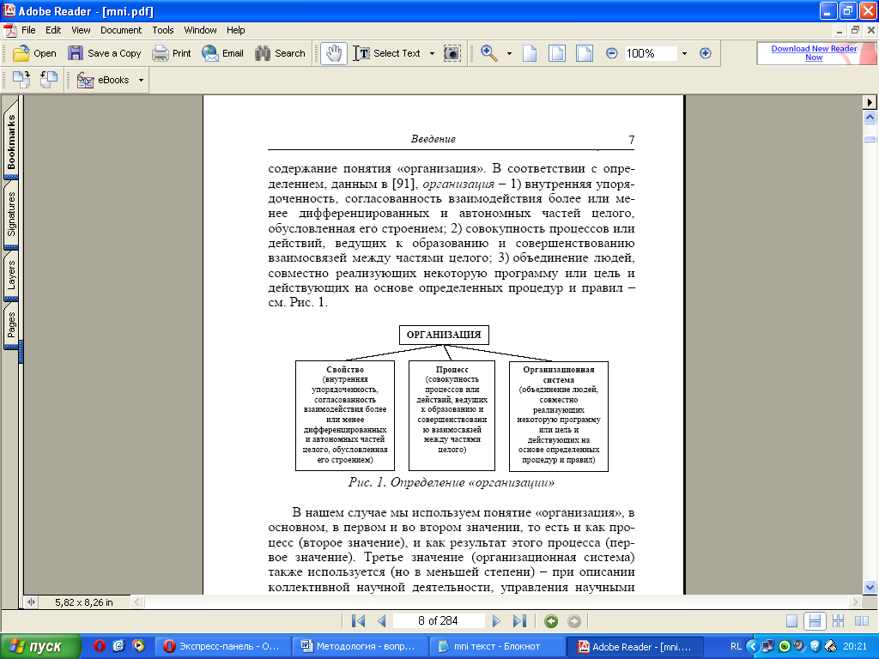Open Search with the binoculars icon
Viewport: 879px width, 659px height.
(263, 53)
